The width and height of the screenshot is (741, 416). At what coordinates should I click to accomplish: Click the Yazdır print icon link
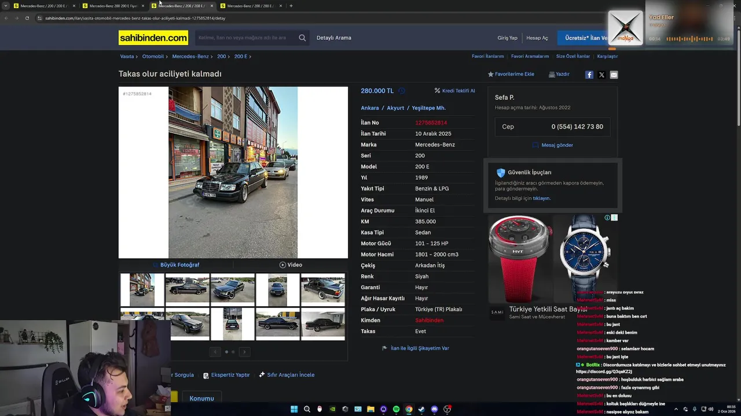tap(559, 74)
